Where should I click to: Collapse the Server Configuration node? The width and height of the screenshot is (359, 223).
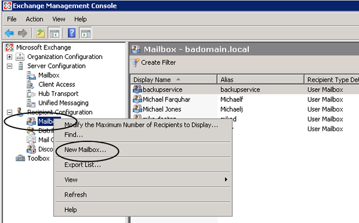(x=10, y=66)
